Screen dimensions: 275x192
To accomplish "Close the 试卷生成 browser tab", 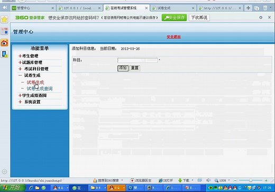I will pos(193,8).
